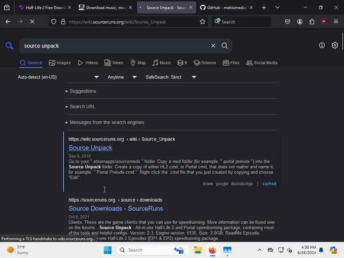Select the Images search category

pos(60,63)
